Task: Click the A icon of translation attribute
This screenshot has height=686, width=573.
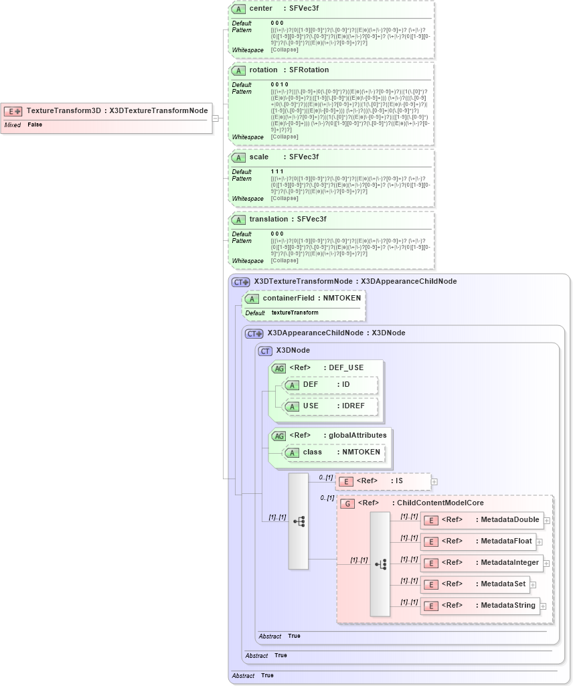Action: pos(238,220)
